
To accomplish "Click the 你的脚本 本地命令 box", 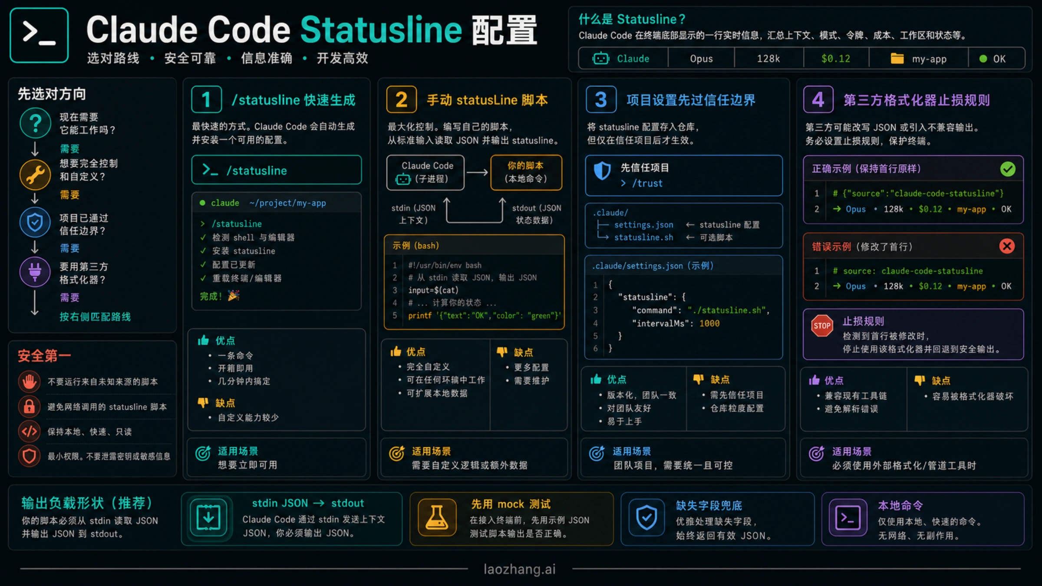I will point(526,172).
